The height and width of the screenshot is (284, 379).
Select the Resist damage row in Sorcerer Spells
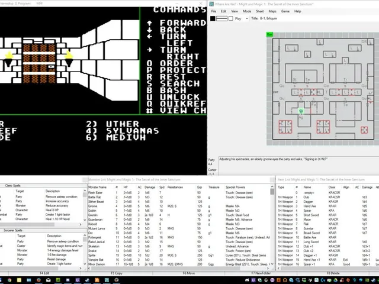click(x=42, y=259)
